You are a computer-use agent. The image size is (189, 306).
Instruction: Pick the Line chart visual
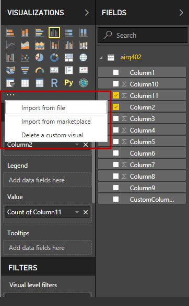tap(10, 45)
